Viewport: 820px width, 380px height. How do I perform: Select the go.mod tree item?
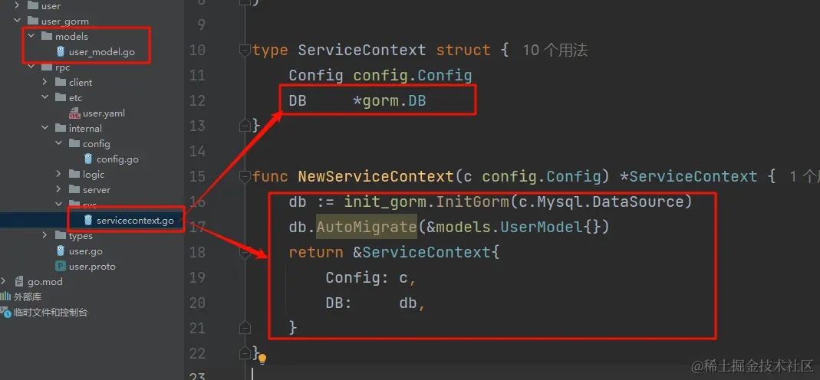pyautogui.click(x=45, y=282)
